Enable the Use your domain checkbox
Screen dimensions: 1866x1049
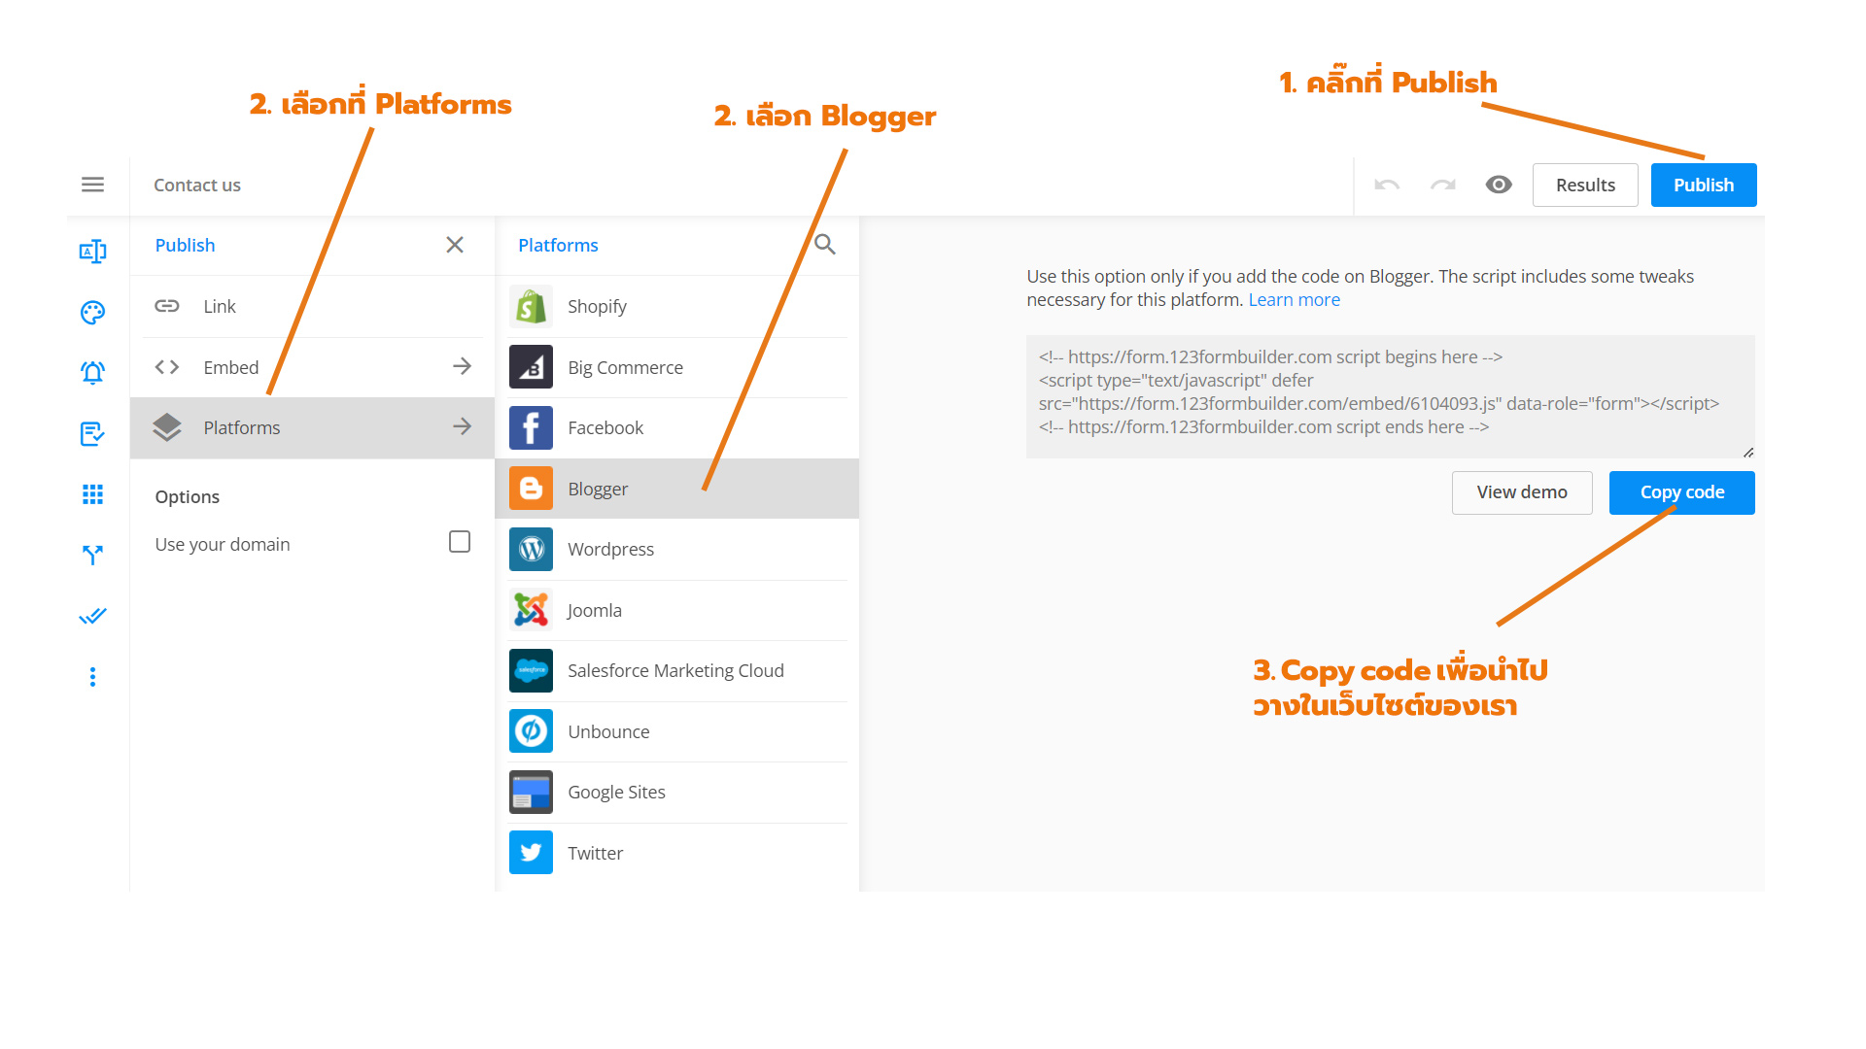pyautogui.click(x=460, y=542)
